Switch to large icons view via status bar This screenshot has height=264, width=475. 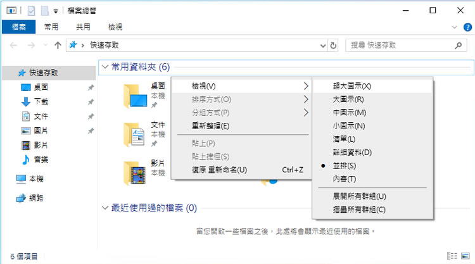coord(465,256)
